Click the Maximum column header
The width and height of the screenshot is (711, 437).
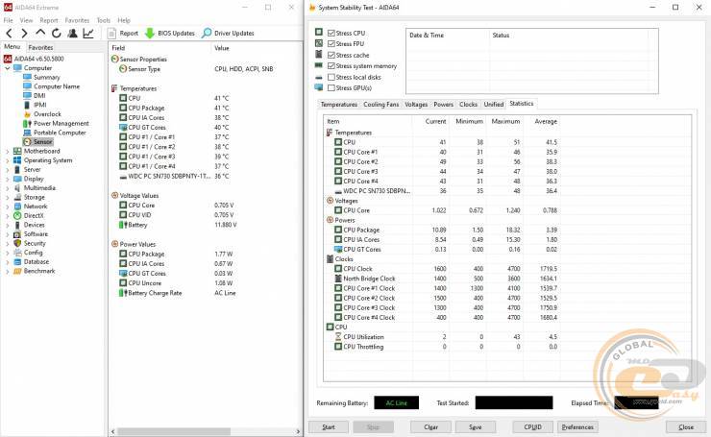pos(505,121)
